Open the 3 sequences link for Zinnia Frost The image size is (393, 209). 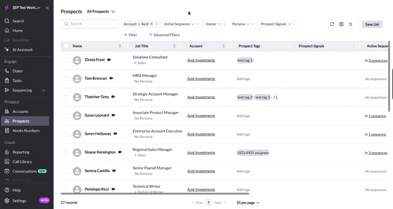pos(378,60)
